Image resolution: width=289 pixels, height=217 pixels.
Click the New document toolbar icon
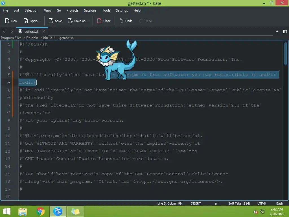pyautogui.click(x=7, y=21)
